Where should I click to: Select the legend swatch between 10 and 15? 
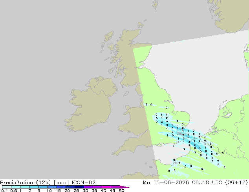pyautogui.click(x=52, y=187)
